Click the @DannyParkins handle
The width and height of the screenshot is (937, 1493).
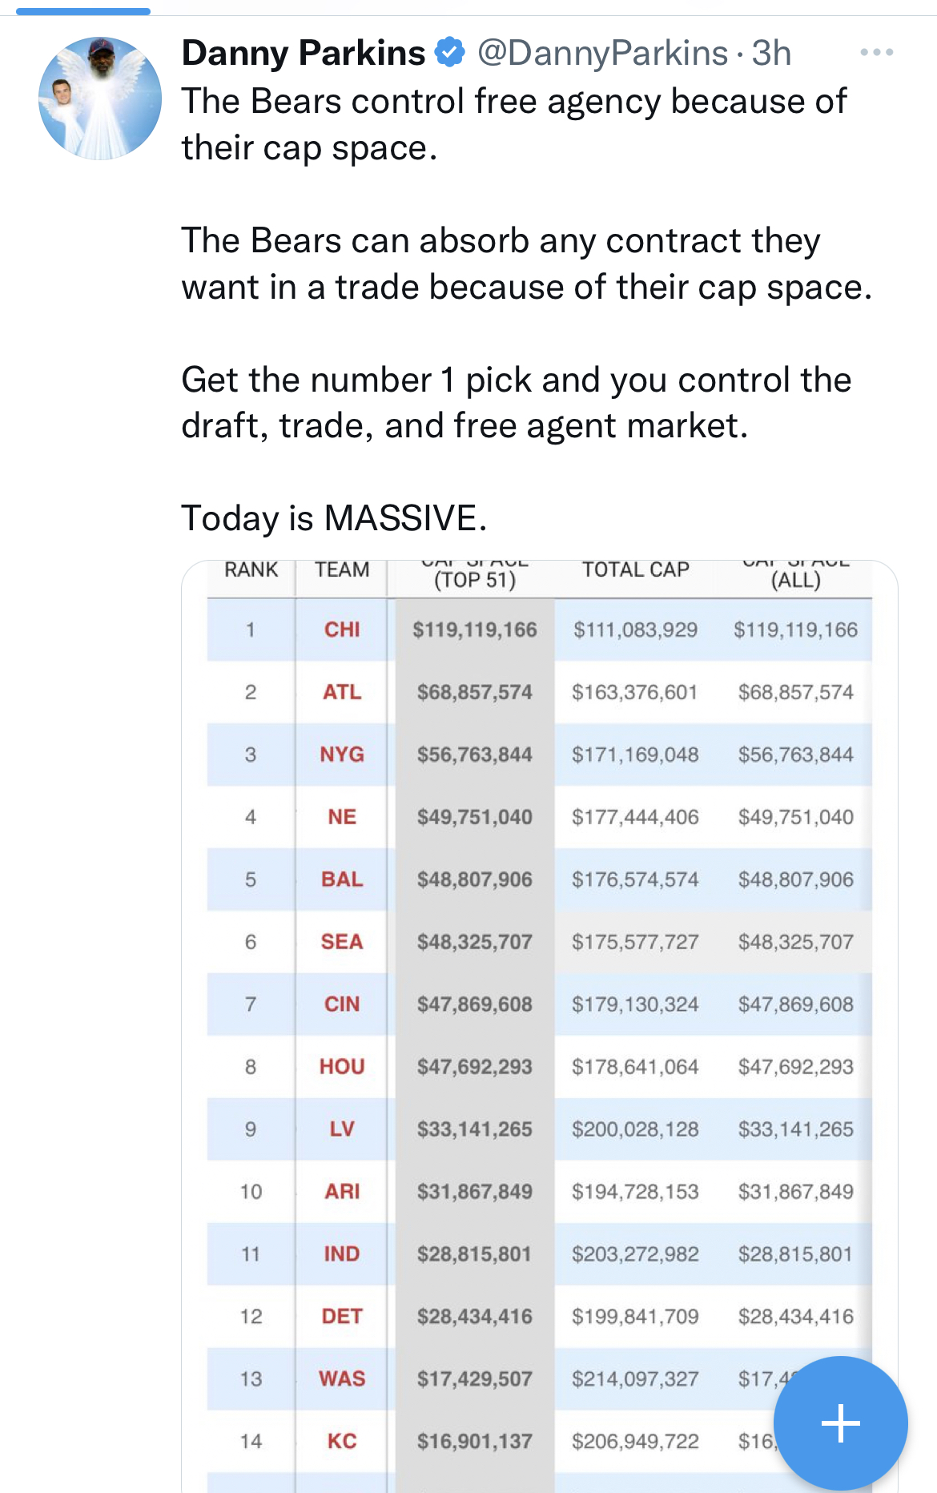tap(602, 53)
